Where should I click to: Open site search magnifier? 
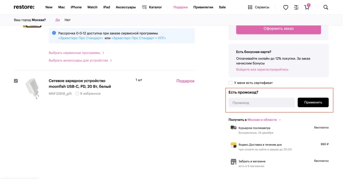(x=326, y=7)
